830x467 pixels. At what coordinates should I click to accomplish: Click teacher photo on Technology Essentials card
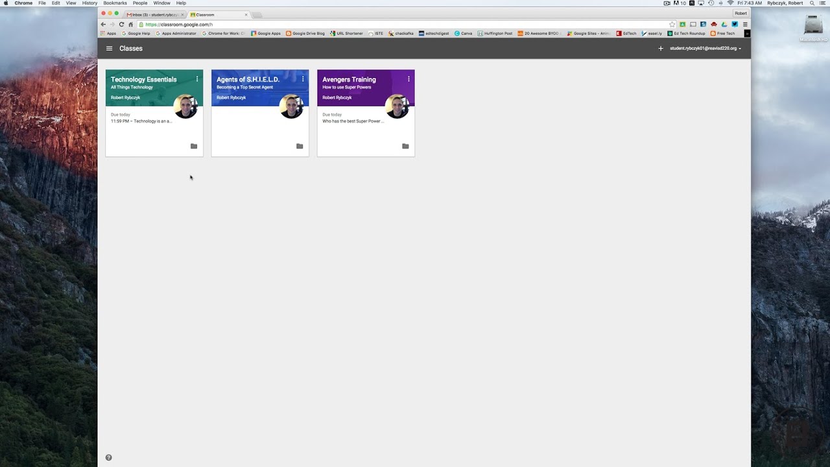pos(185,106)
